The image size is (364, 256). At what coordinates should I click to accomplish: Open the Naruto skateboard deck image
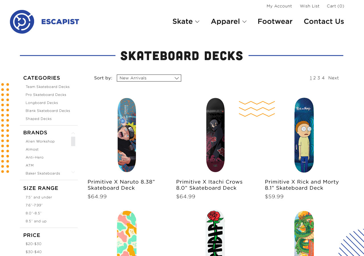pyautogui.click(x=127, y=135)
